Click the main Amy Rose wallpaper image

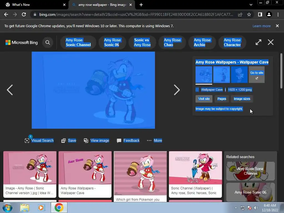(x=93, y=90)
